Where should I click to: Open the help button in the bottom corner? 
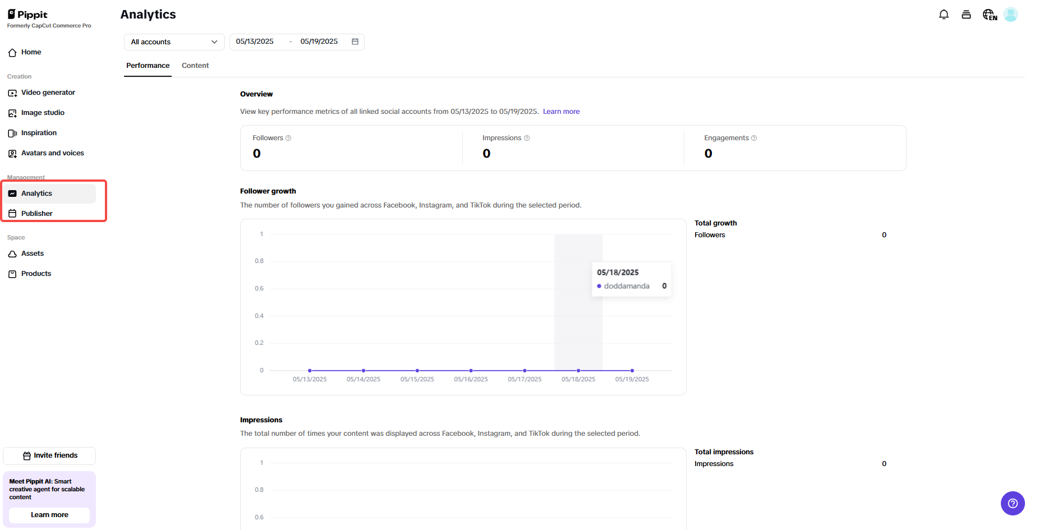[1013, 503]
